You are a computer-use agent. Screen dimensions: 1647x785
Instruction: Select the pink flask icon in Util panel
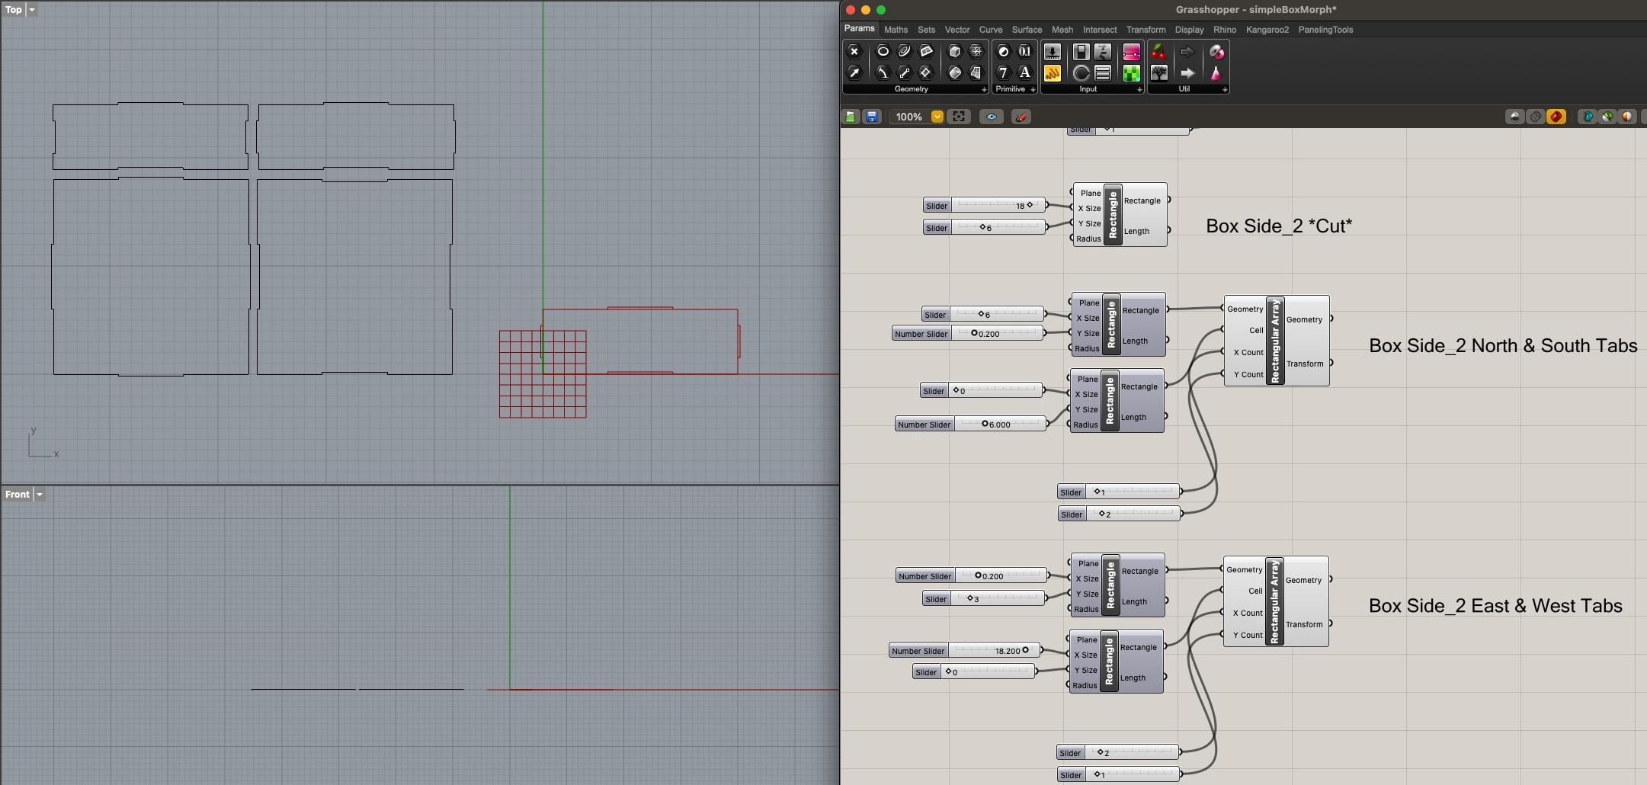click(x=1216, y=73)
